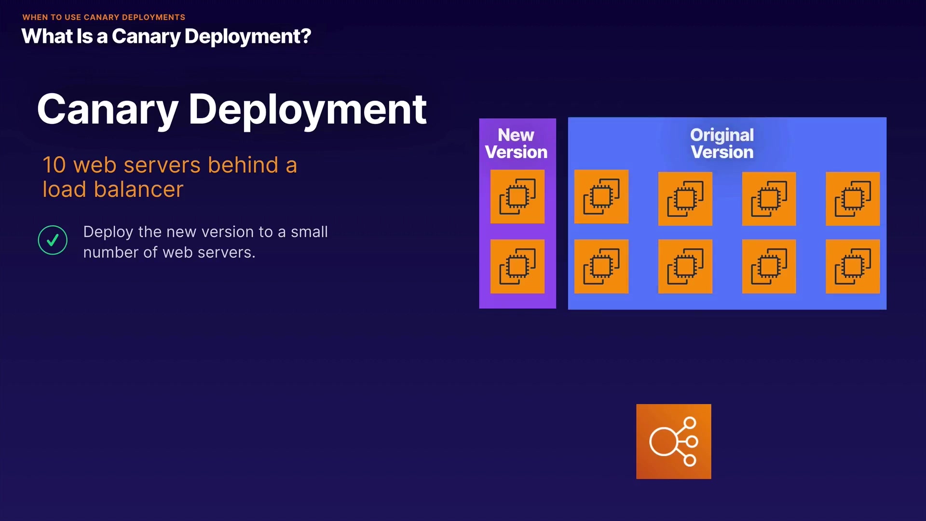
Task: Select third top-row Original Version server
Action: [x=769, y=198]
